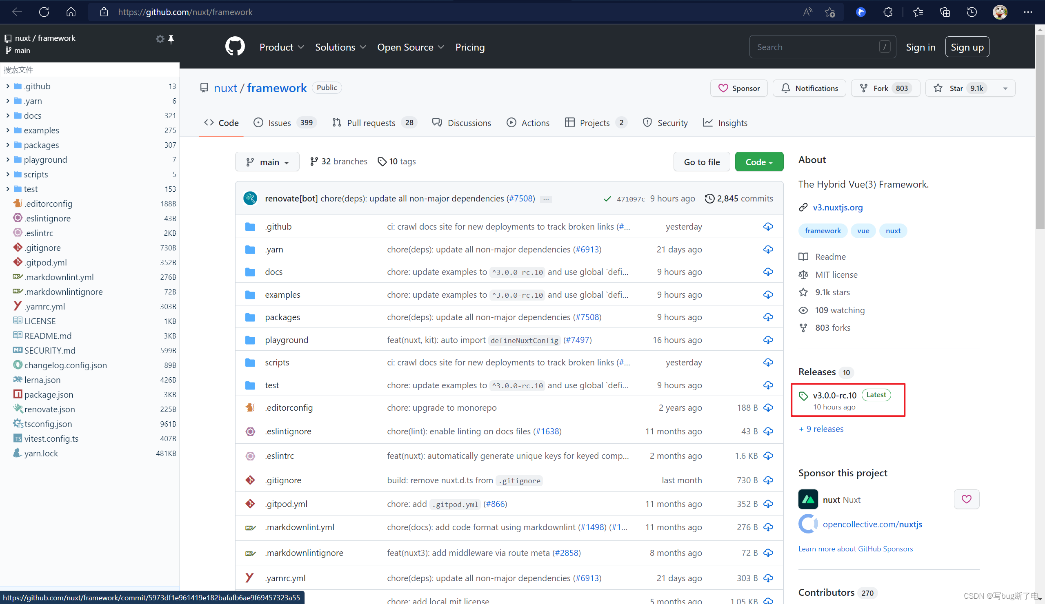Click the Sponsor button
This screenshot has height=604, width=1045.
click(738, 88)
